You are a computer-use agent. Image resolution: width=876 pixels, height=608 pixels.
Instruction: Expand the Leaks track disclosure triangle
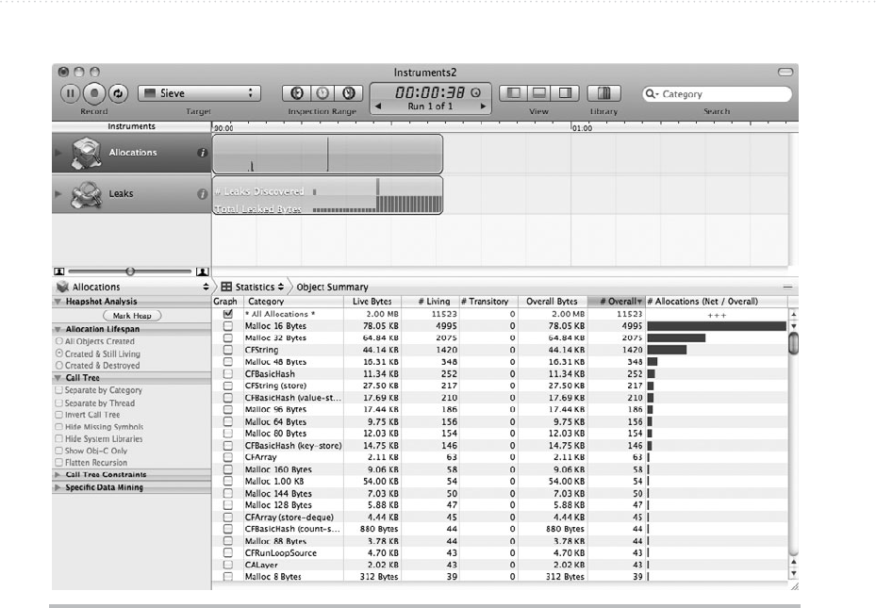[x=58, y=194]
